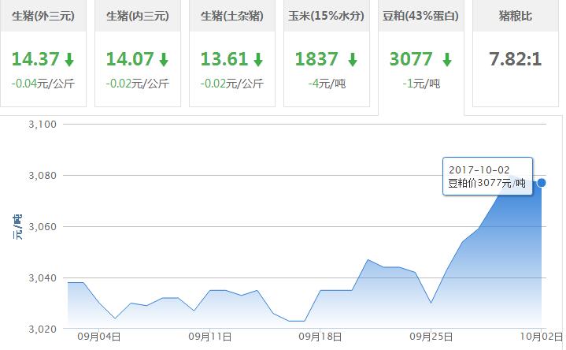Click the 3,060 y-axis label
566x350 pixels.
point(43,227)
